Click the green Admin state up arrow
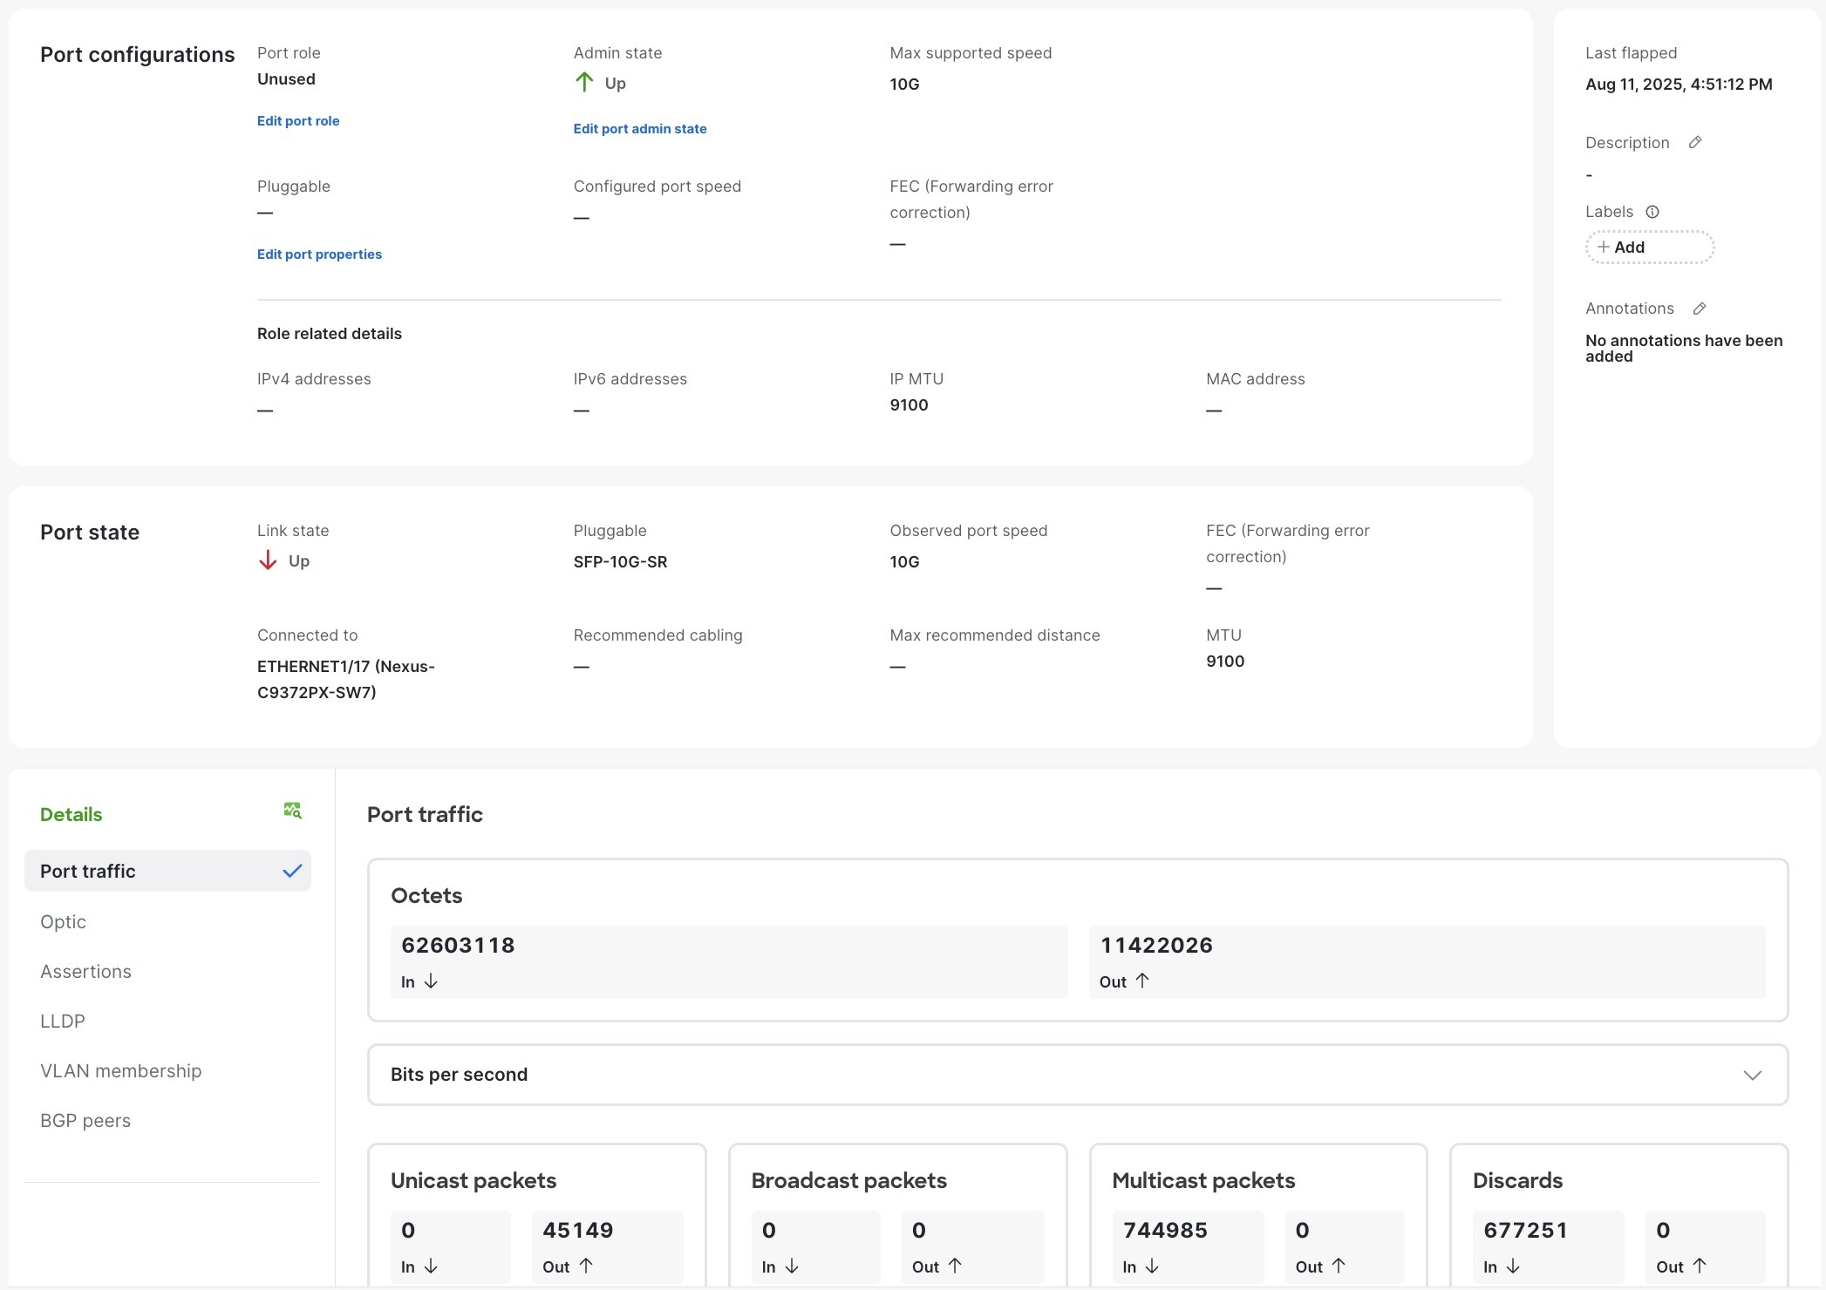The height and width of the screenshot is (1290, 1826). 584,83
